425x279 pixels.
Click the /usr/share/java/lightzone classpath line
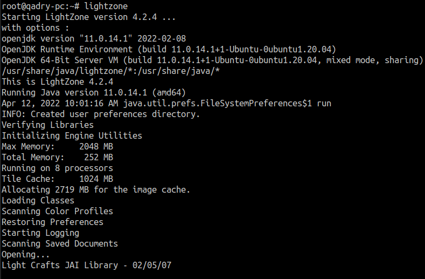coord(110,71)
